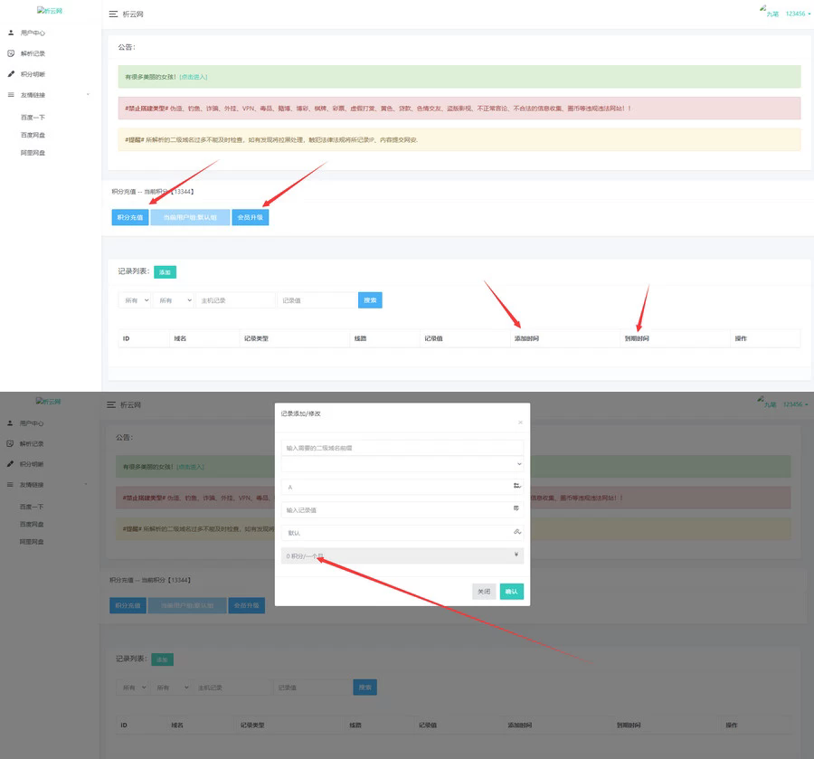The image size is (814, 759).
Task: Open the first 所有 filter dropdown on the undimmed page
Action: click(134, 300)
